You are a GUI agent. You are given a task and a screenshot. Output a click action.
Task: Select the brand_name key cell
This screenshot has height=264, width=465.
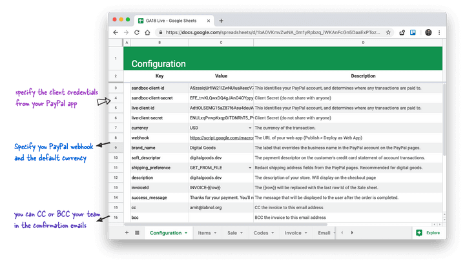tap(160, 148)
